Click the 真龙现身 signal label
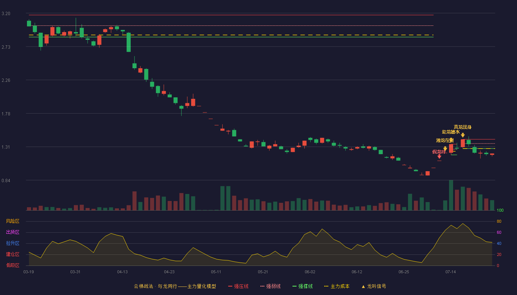The image size is (517, 295). pyautogui.click(x=463, y=127)
